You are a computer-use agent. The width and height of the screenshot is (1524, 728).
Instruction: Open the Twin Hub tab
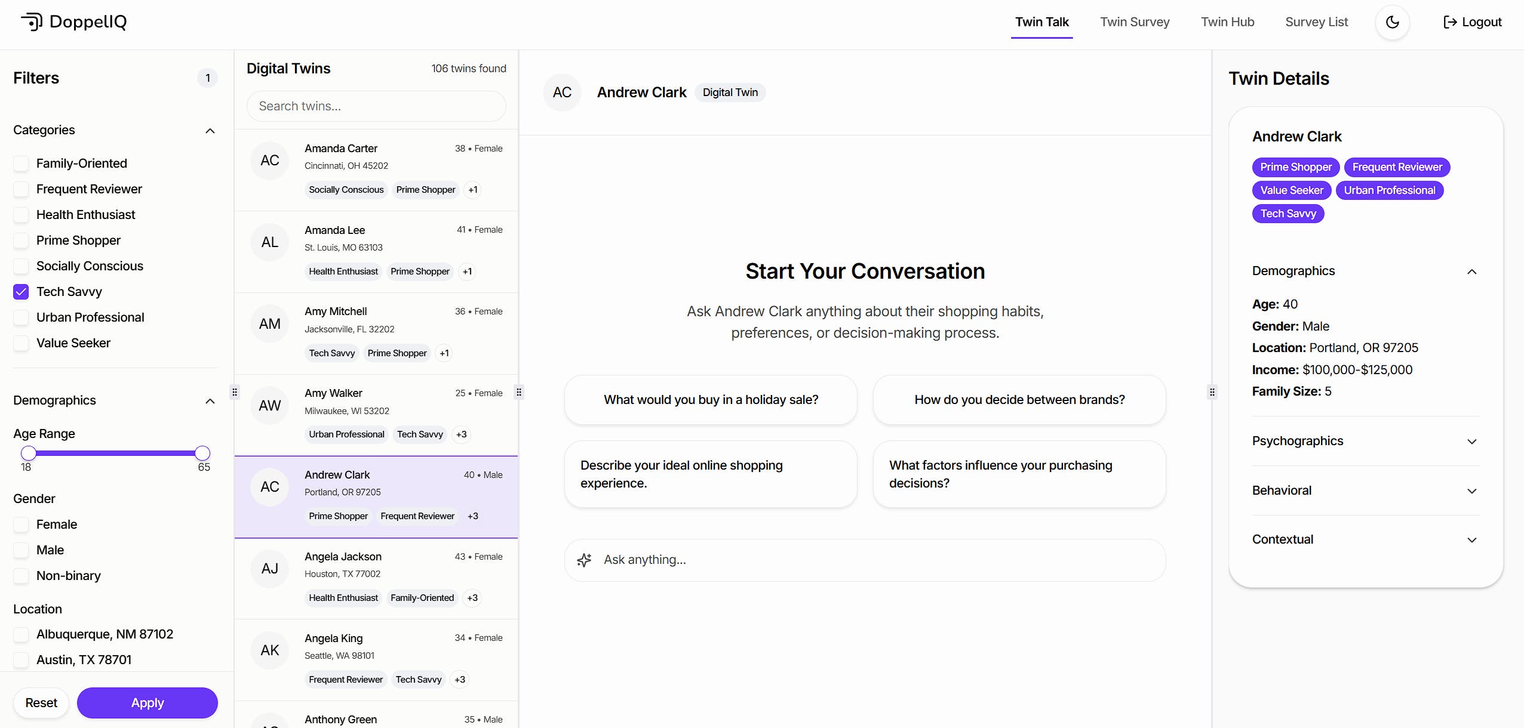[1227, 22]
